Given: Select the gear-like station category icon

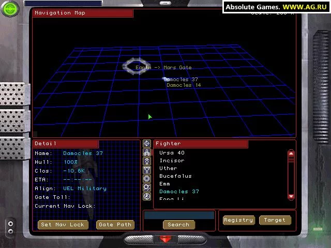Looking at the screenshot, I should (x=147, y=188).
